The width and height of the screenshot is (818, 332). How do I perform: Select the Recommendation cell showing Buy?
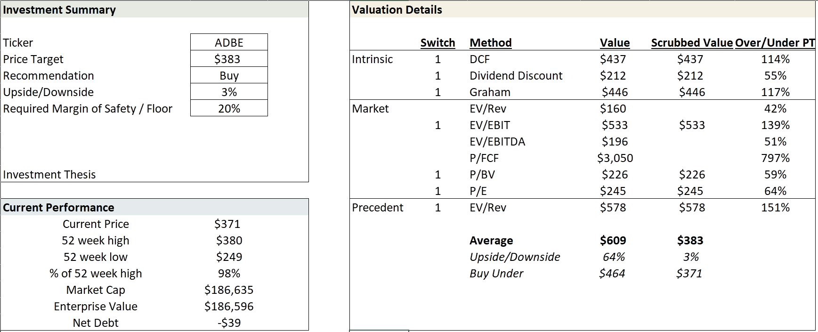[x=229, y=75]
